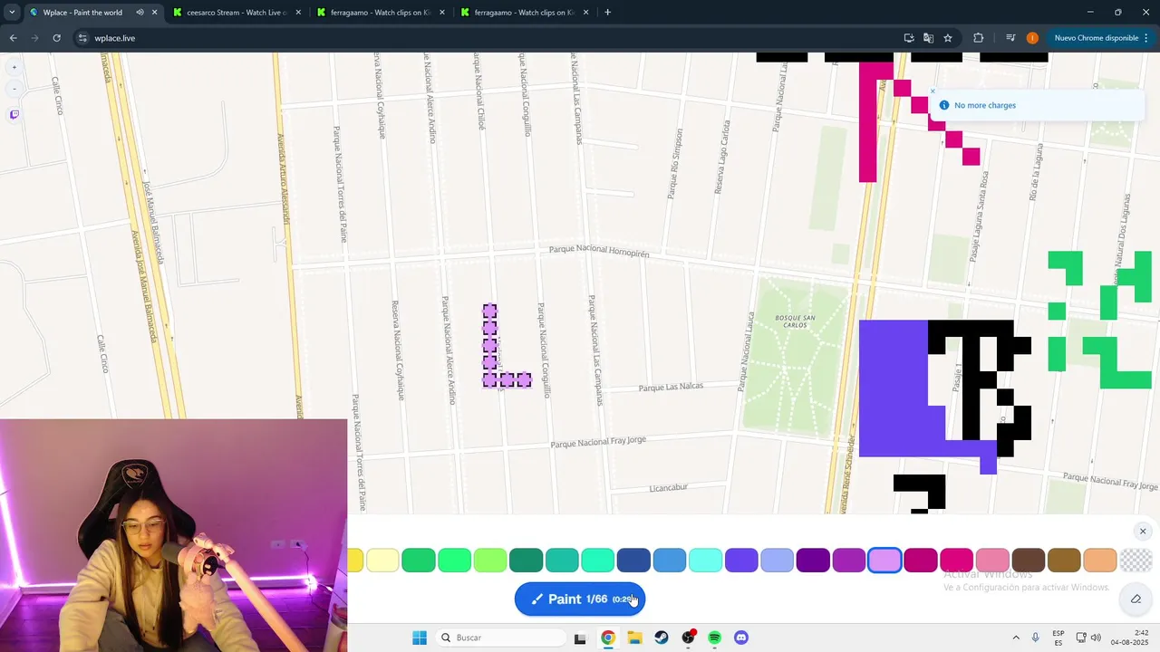Select the eraser tool
The width and height of the screenshot is (1160, 652).
coord(1136,599)
